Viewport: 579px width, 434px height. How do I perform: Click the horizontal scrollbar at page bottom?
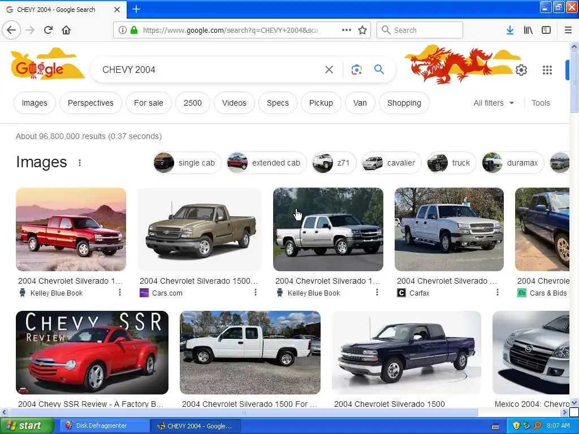243,412
